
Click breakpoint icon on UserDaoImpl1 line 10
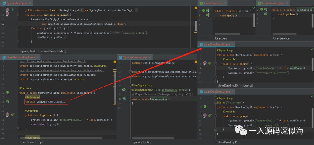click(x=205, y=116)
